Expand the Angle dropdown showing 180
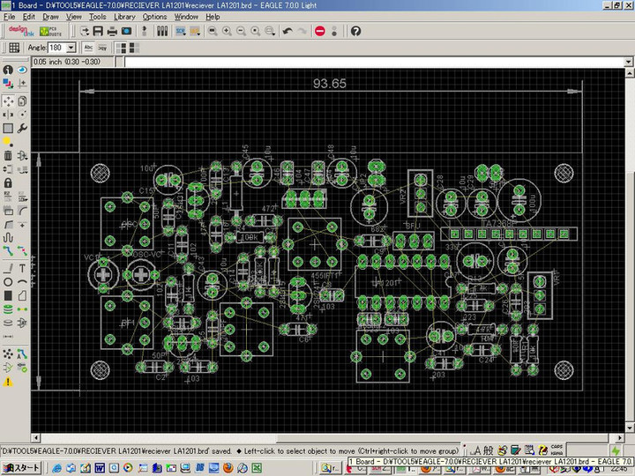 pyautogui.click(x=71, y=47)
